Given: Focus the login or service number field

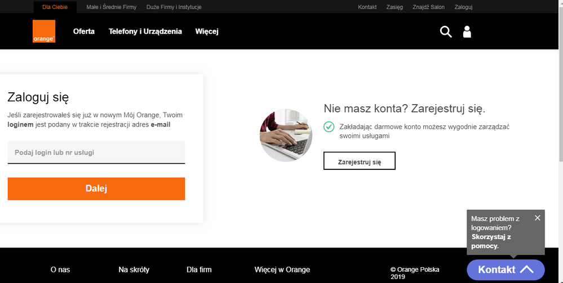Looking at the screenshot, I should coord(96,152).
